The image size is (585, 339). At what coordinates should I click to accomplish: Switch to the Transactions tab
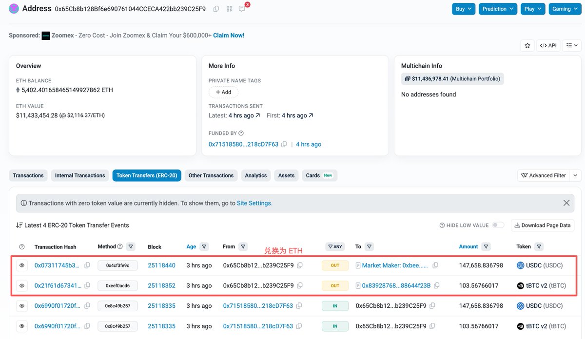[x=28, y=175]
